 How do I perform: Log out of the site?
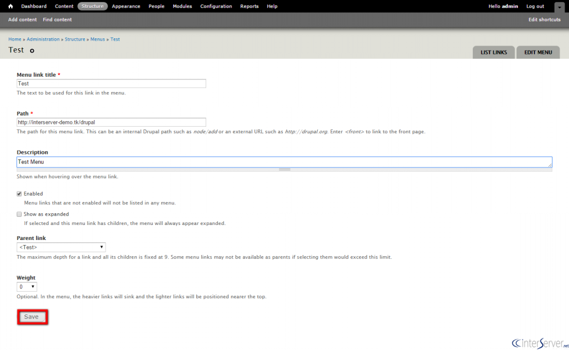coord(535,6)
